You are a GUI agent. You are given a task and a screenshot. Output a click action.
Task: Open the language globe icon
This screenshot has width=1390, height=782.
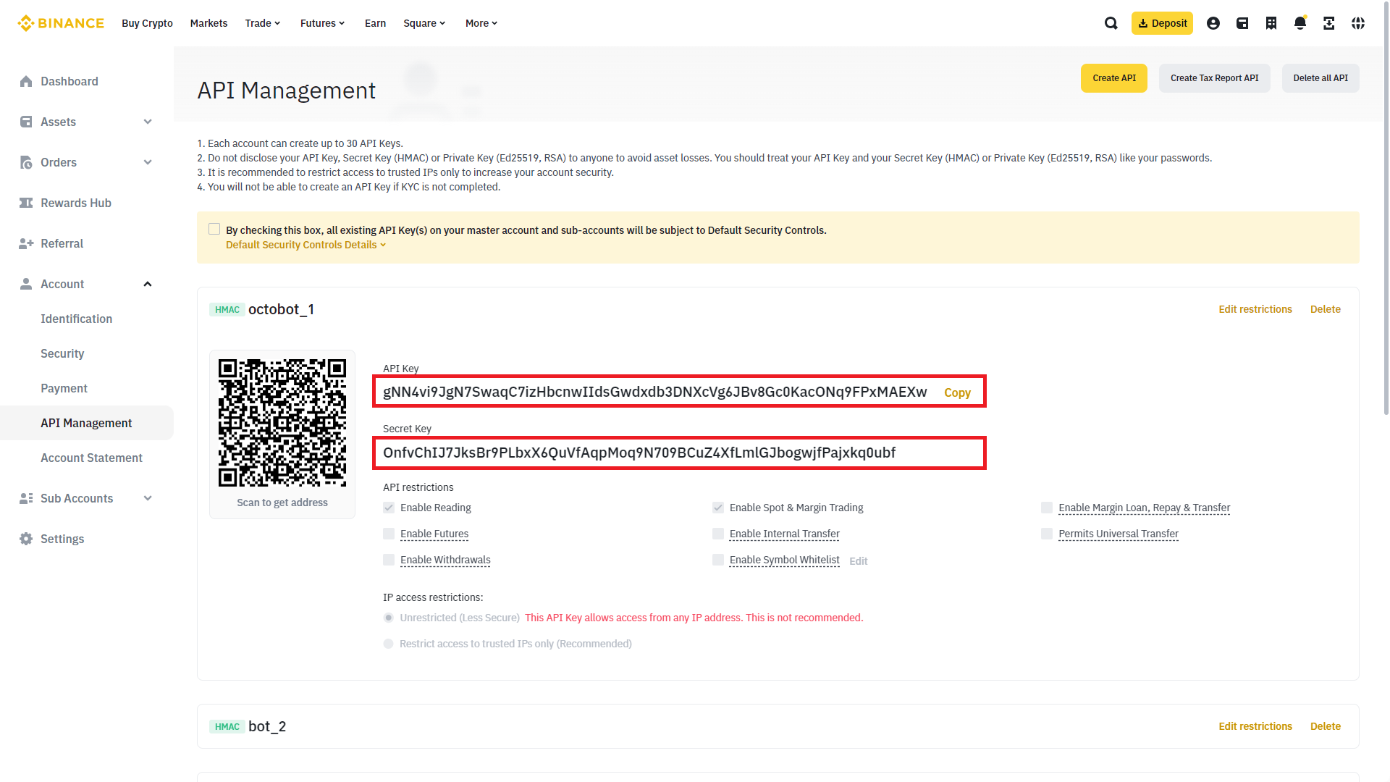(x=1358, y=23)
